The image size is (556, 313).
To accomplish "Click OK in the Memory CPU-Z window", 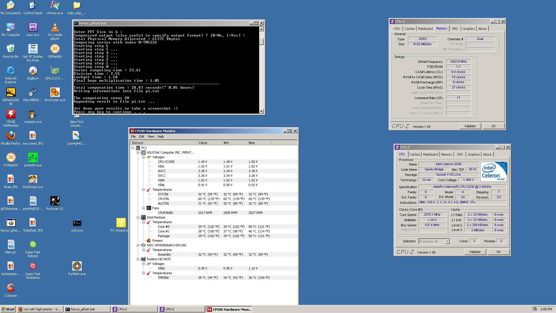I will [x=493, y=126].
